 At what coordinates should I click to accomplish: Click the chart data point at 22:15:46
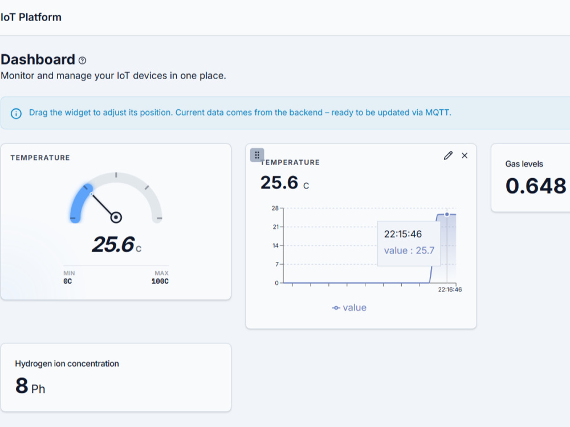coord(447,215)
